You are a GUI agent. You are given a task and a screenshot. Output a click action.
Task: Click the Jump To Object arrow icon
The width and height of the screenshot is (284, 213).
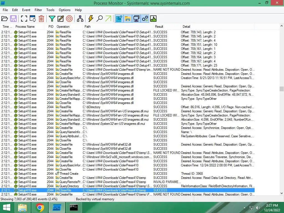coord(108,19)
